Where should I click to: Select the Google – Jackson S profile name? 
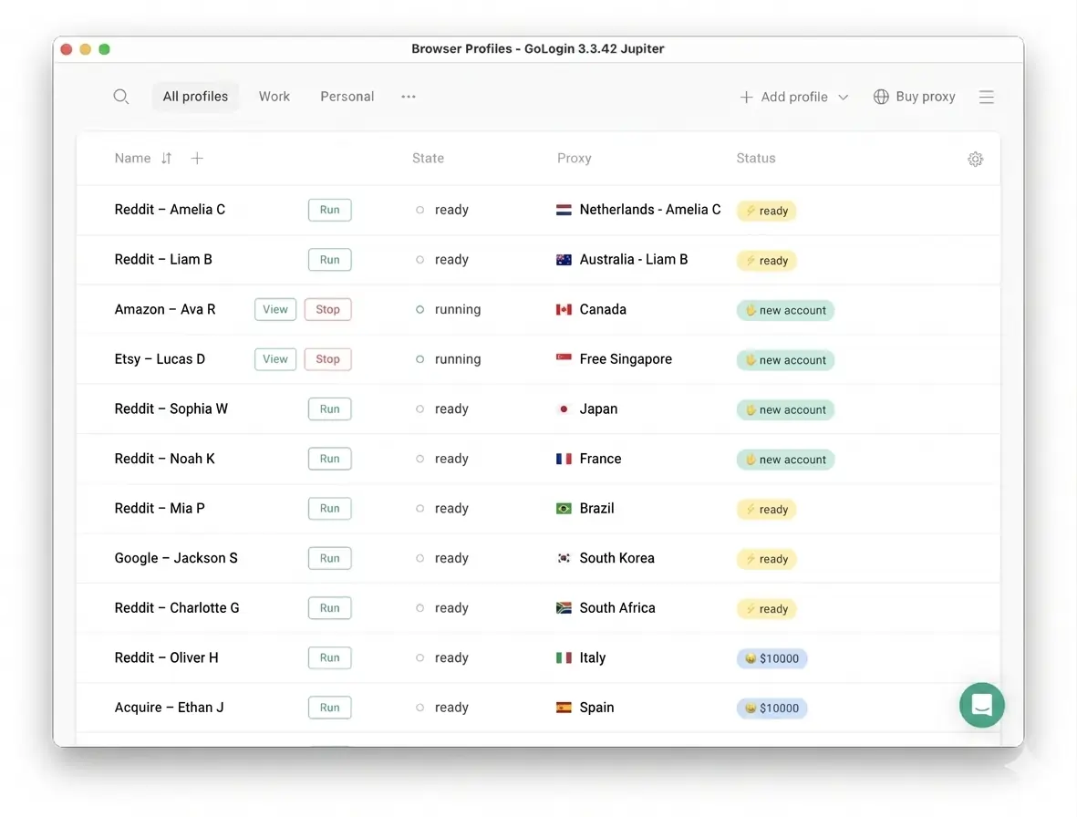tap(176, 558)
